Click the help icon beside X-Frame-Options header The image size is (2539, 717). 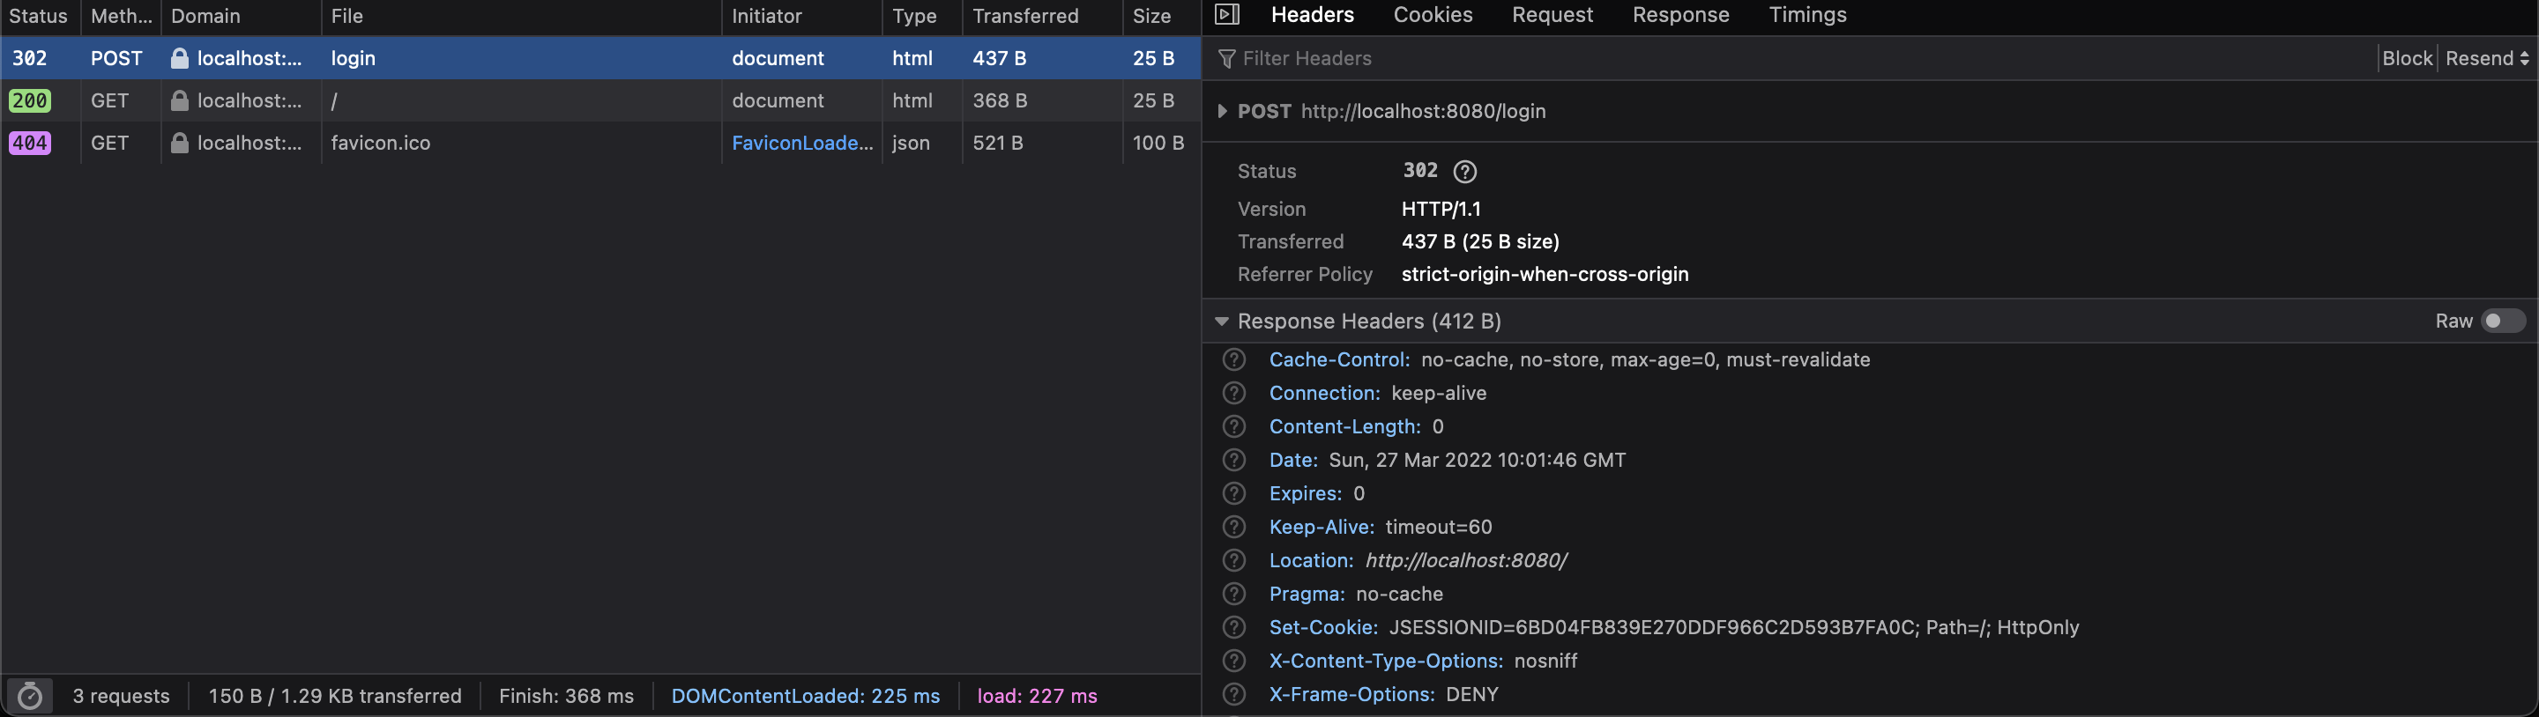(x=1234, y=694)
